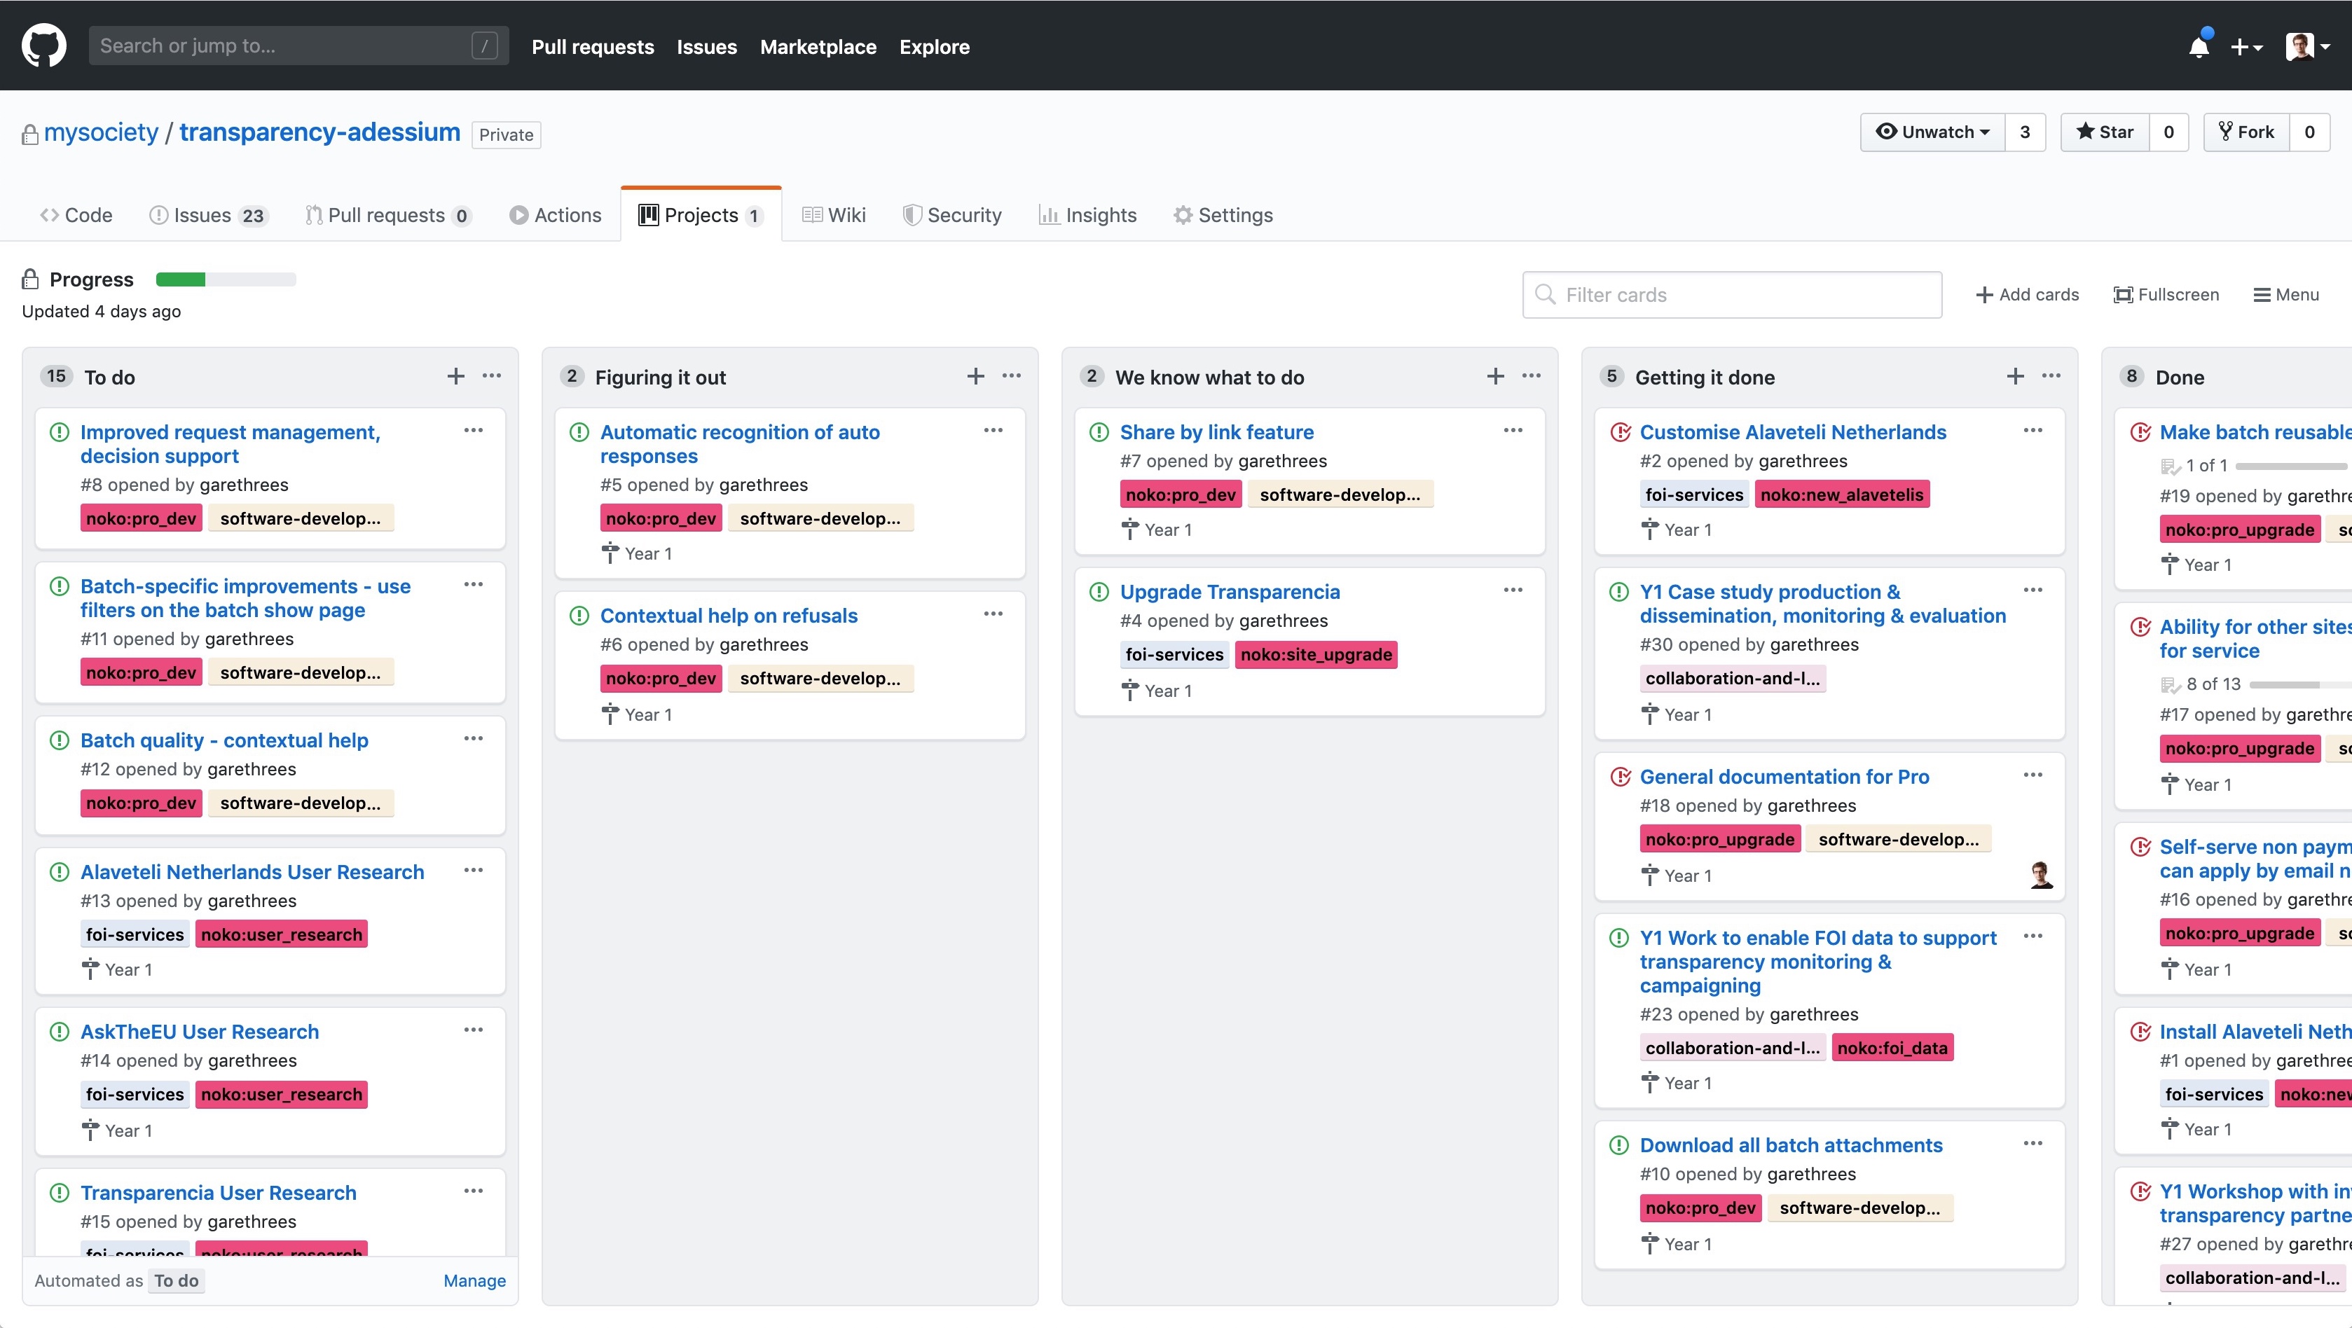The height and width of the screenshot is (1328, 2352).
Task: Star this repository
Action: pos(2105,132)
